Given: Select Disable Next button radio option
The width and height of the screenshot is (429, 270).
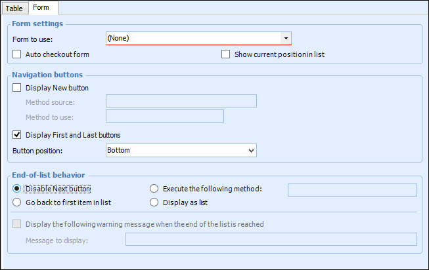Looking at the screenshot, I should pyautogui.click(x=18, y=189).
